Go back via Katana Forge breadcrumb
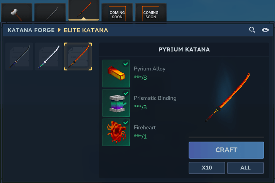This screenshot has width=275, height=183. [31, 30]
